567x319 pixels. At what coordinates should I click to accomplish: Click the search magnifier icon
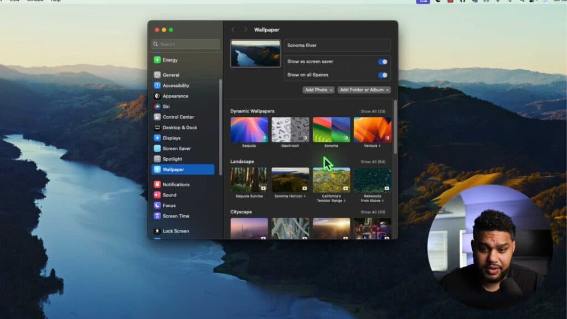pos(156,44)
